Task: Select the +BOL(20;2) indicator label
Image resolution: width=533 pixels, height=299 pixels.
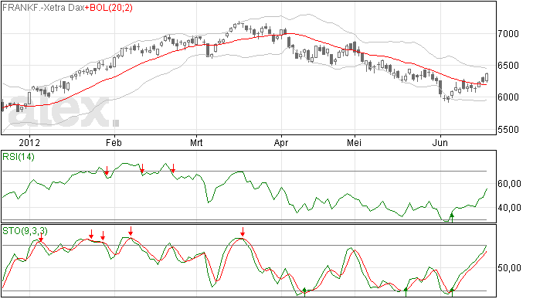Action: point(109,8)
